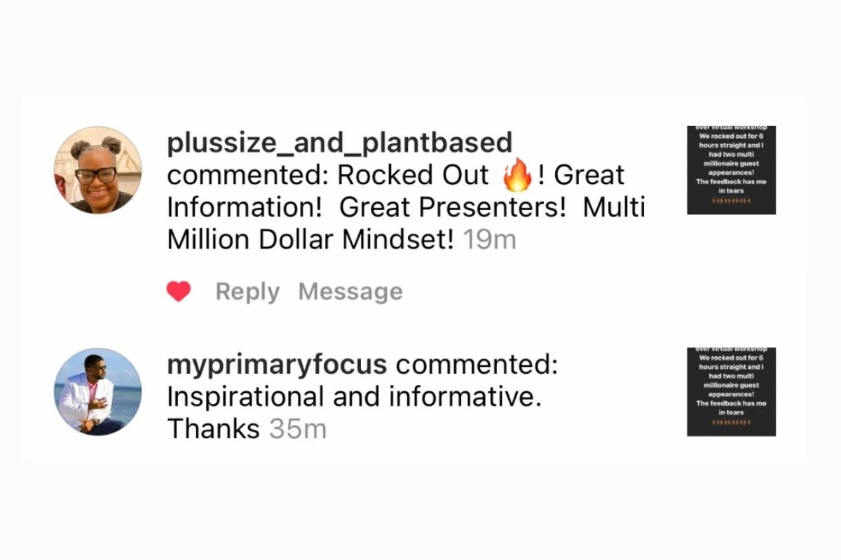
Task: View post thumbnail beside plussize_and_plantbased's comment
Action: [731, 170]
